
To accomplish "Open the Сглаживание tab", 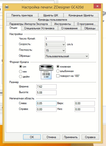I will coord(69,28).
